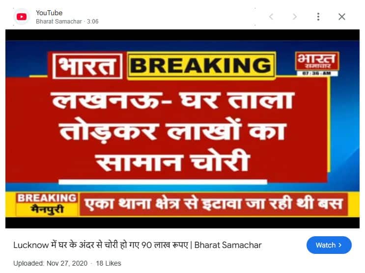Image resolution: width=365 pixels, height=273 pixels.
Task: Open the three-dot more options menu
Action: [x=318, y=17]
